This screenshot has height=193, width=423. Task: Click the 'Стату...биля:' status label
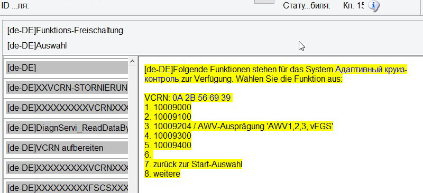[307, 6]
